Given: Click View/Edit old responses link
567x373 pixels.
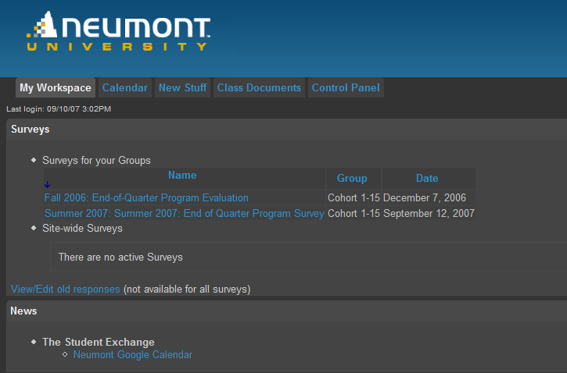Looking at the screenshot, I should 66,290.
